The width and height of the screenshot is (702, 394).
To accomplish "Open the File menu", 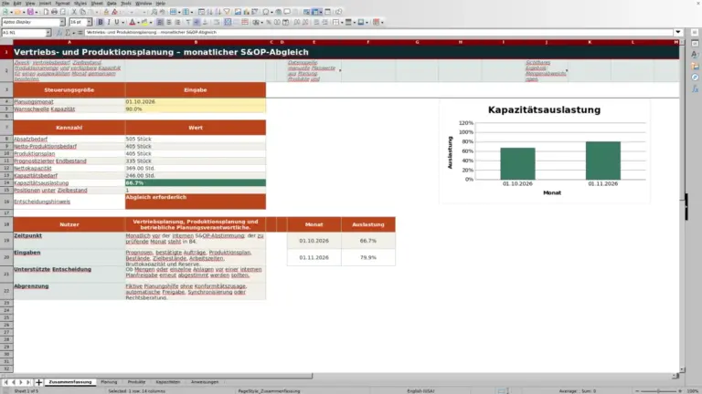I will 5,3.
